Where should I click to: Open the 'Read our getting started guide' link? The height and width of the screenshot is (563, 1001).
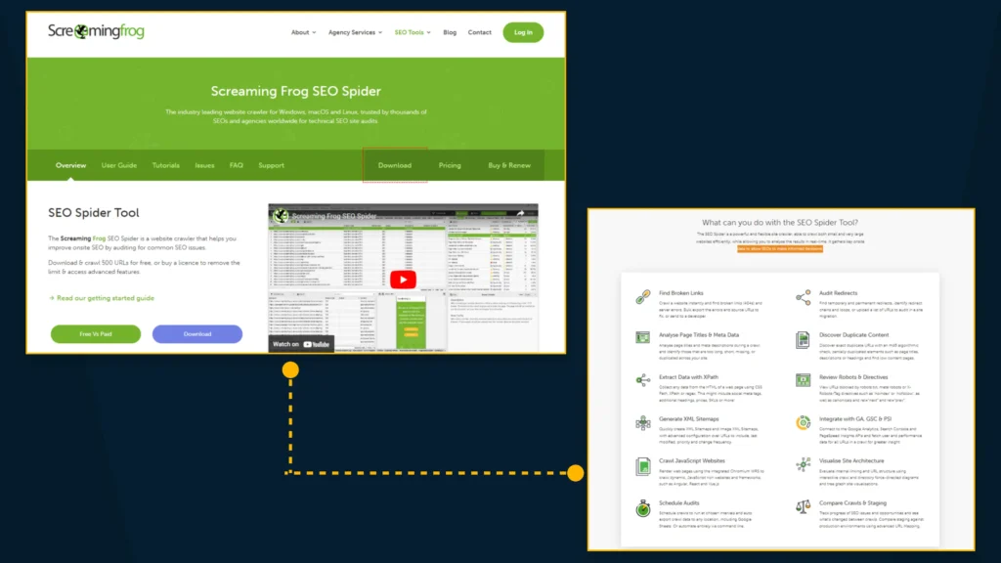(102, 298)
